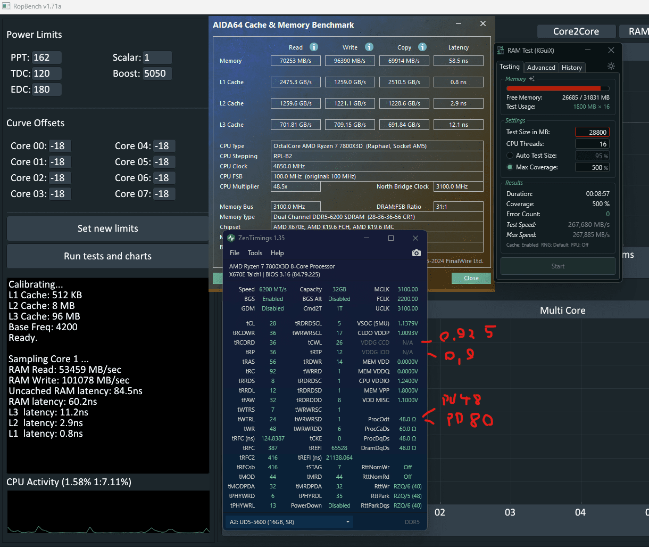Click the Error Count value 0 in RAM Test
Image resolution: width=649 pixels, height=547 pixels.
pos(608,214)
